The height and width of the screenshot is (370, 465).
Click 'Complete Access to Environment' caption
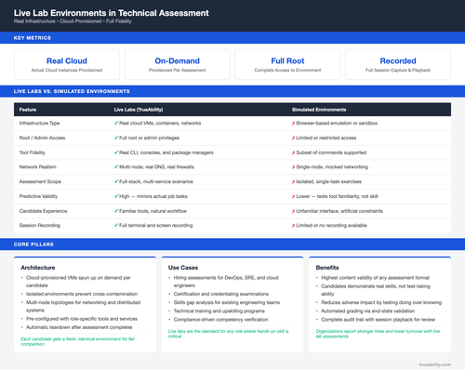[287, 71]
